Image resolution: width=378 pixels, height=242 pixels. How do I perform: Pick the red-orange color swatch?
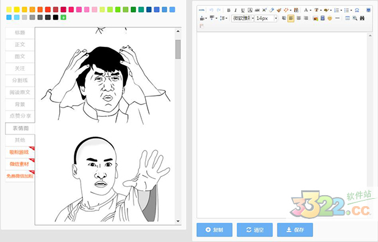click(48, 9)
